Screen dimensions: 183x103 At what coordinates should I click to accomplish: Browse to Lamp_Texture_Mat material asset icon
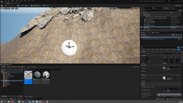(169, 79)
